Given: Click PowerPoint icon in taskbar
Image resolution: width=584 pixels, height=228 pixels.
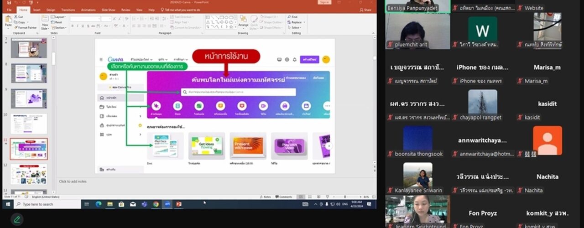Looking at the screenshot, I should click(x=179, y=204).
